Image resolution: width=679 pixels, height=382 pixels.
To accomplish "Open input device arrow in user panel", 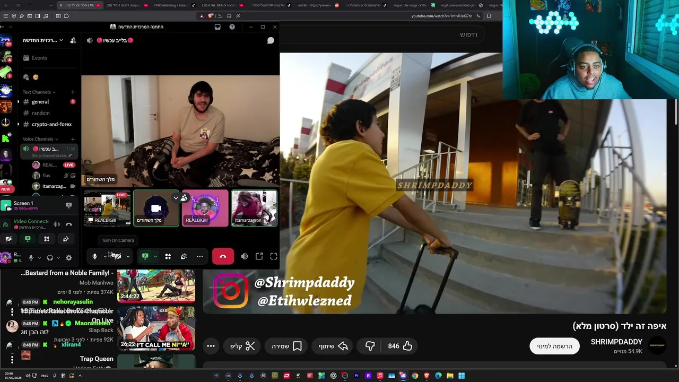I will pyautogui.click(x=39, y=258).
